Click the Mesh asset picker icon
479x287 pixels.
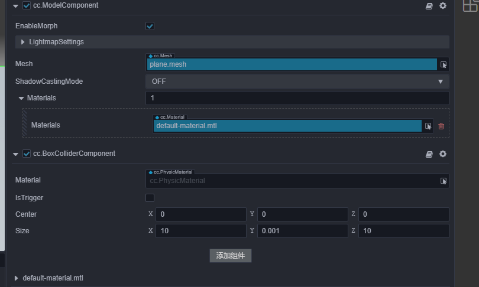[x=444, y=64]
